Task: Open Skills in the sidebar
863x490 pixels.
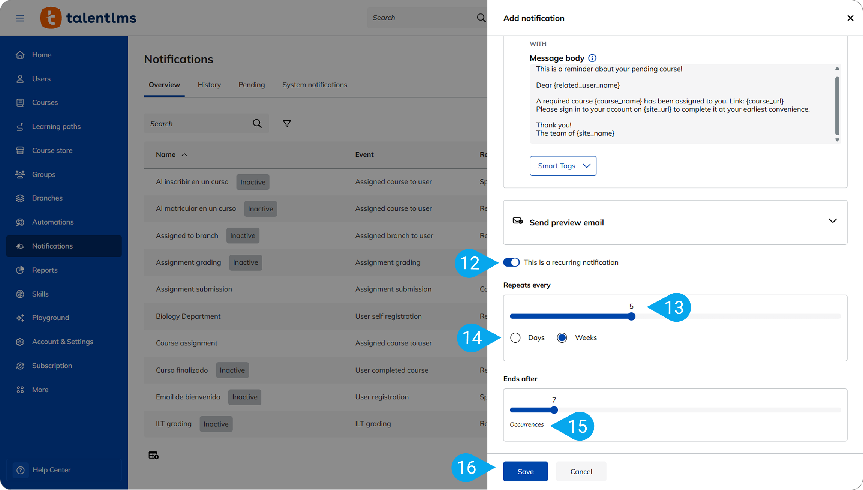Action: click(64, 294)
